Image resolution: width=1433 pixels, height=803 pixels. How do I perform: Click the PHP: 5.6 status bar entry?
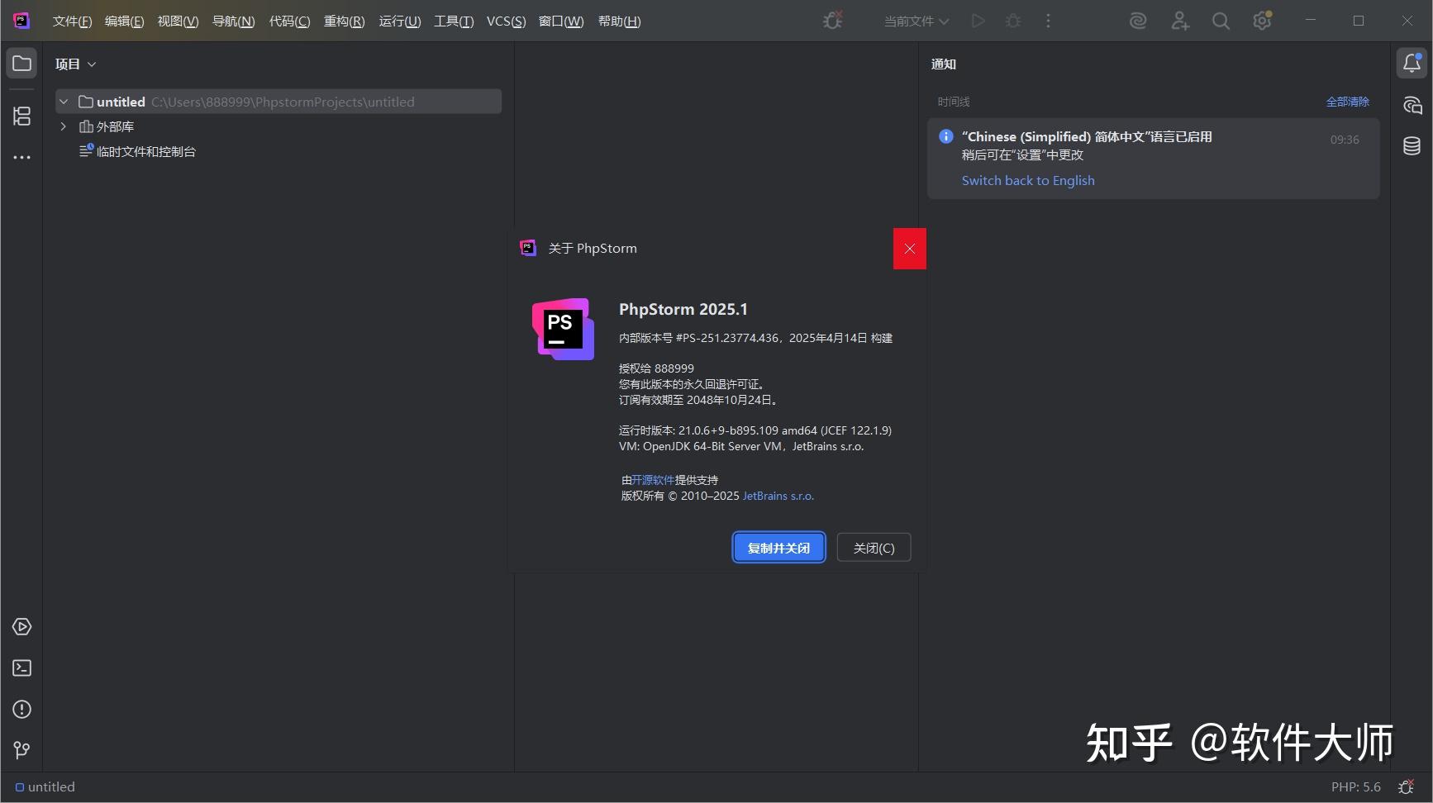click(x=1355, y=787)
